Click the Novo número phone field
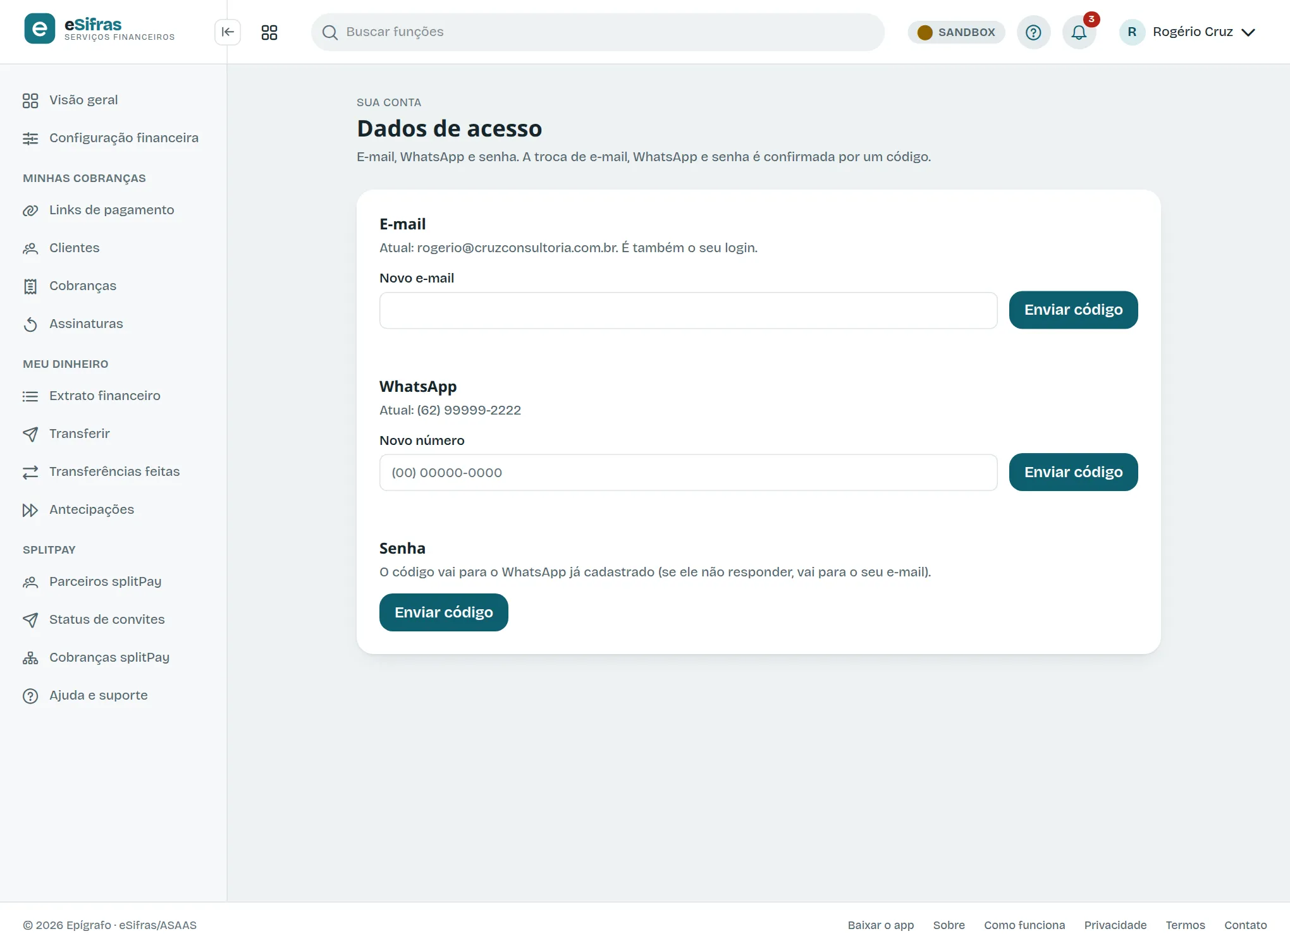 click(x=688, y=472)
